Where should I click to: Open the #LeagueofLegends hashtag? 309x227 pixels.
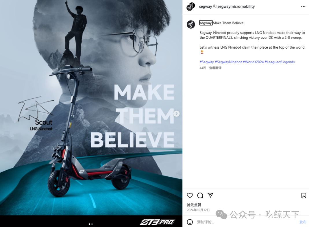pos(280,62)
